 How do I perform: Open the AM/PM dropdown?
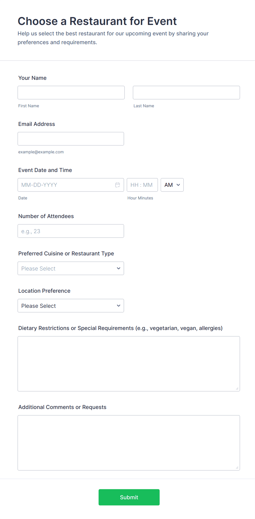coord(172,185)
